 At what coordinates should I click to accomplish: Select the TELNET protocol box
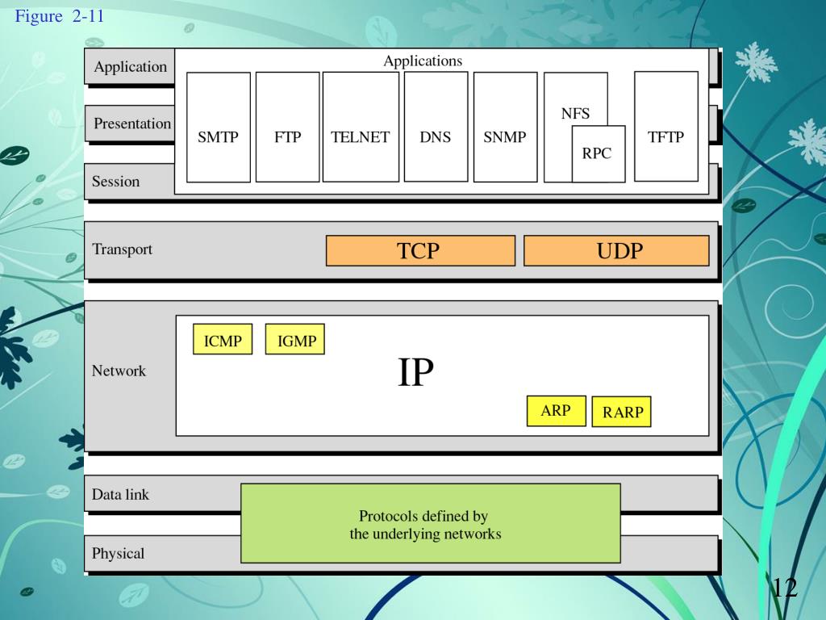coord(361,127)
